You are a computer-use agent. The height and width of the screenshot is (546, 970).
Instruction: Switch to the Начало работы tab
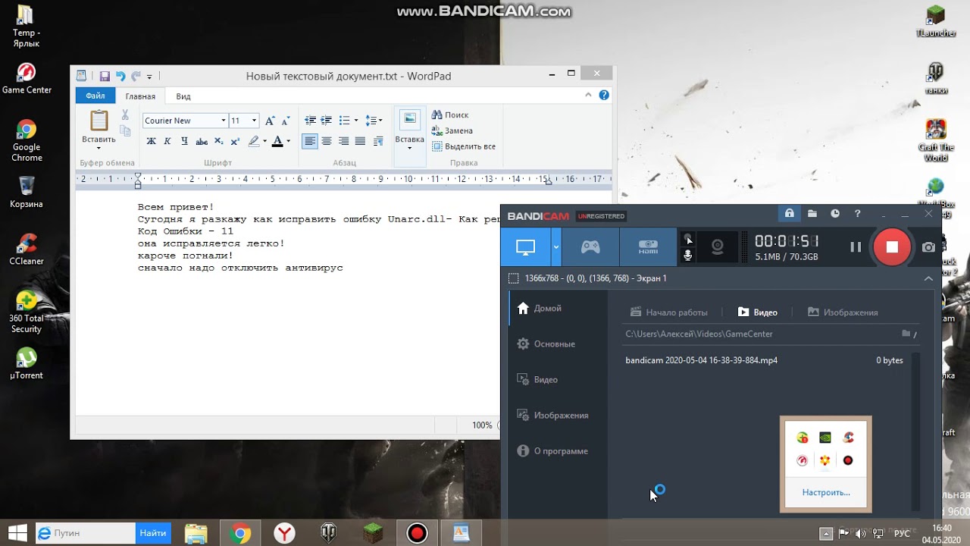[669, 312]
